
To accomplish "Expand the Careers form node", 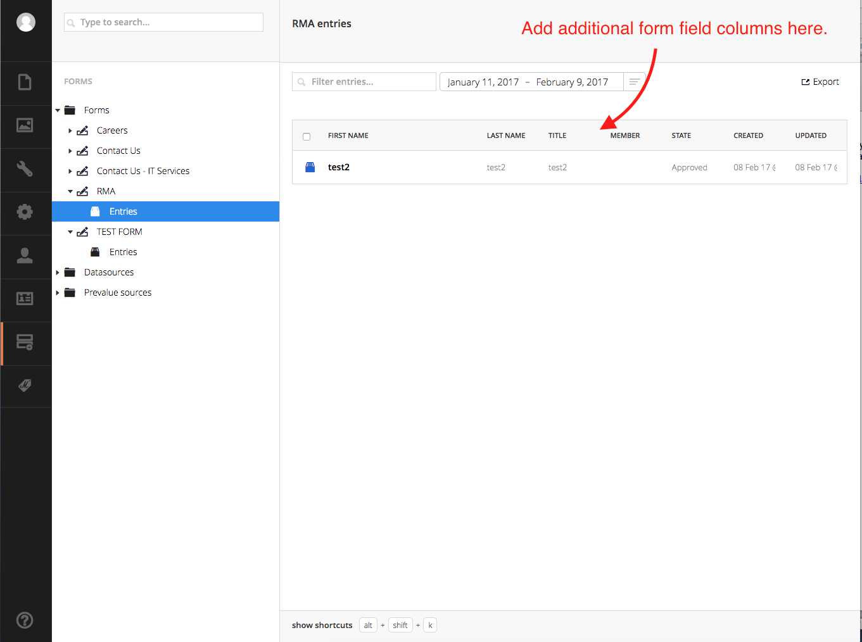I will coord(70,130).
